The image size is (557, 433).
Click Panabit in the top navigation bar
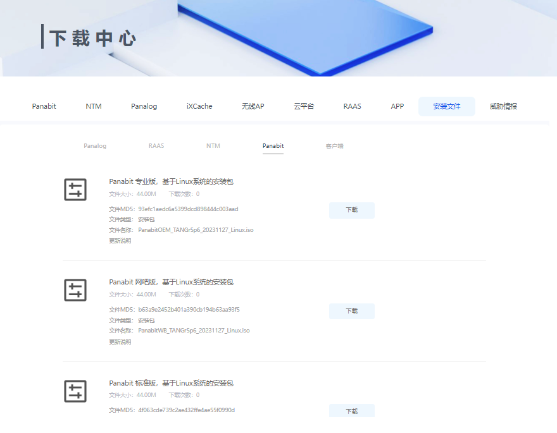click(x=44, y=106)
